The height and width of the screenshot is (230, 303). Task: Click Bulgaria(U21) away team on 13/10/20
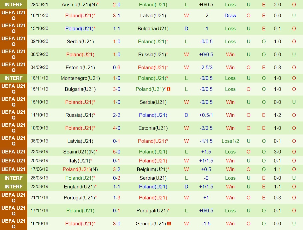click(153, 29)
